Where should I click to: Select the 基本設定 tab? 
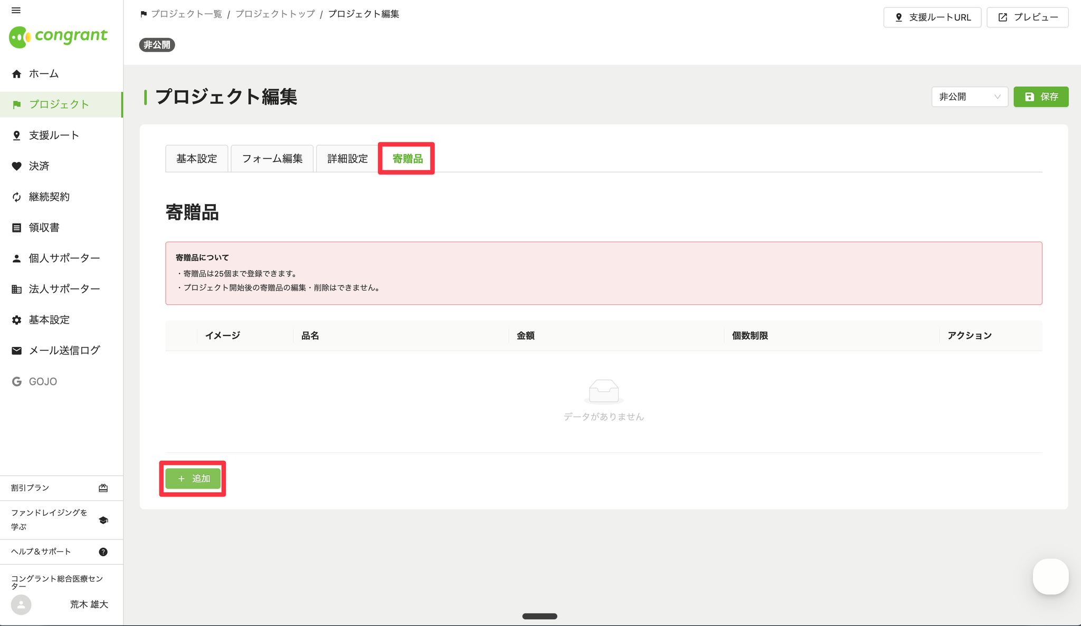click(196, 159)
